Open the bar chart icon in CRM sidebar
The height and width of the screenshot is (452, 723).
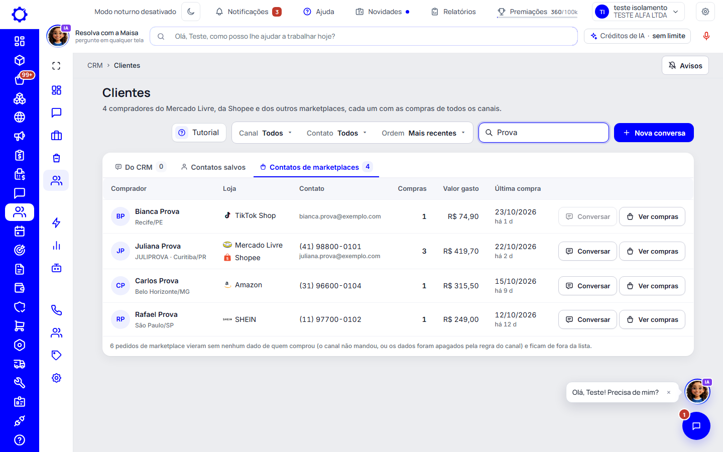(56, 246)
